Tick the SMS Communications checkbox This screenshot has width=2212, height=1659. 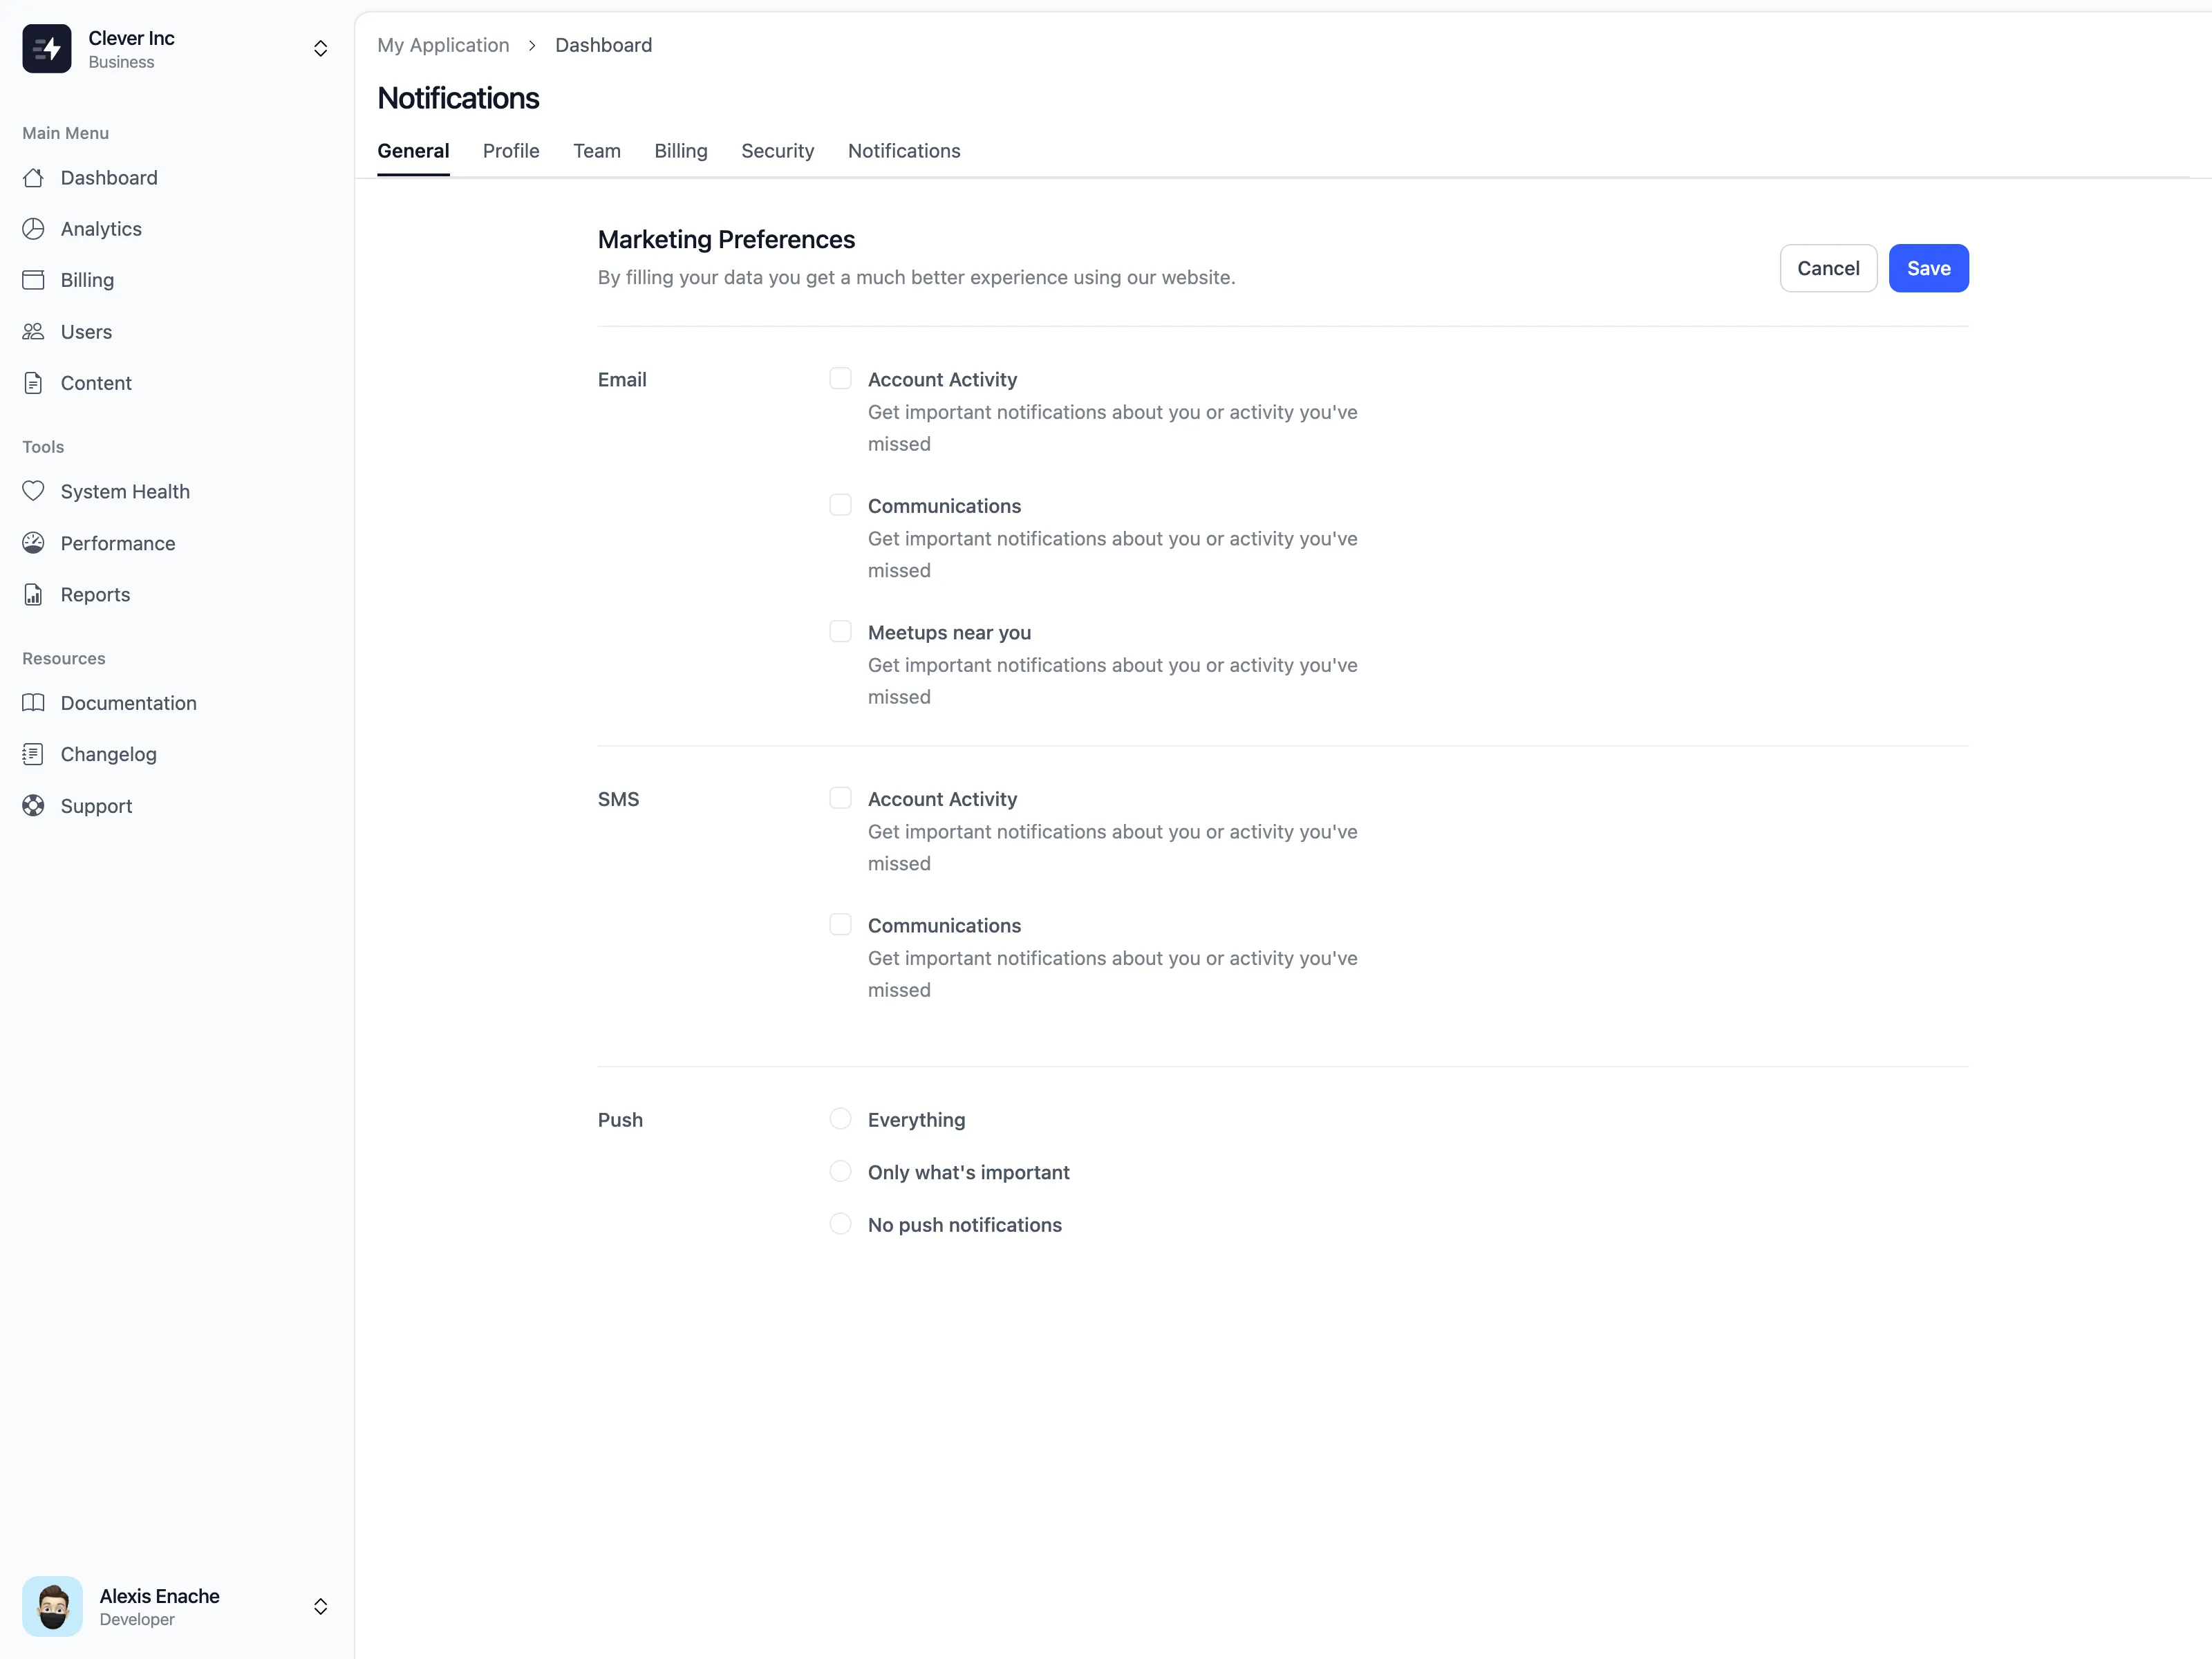840,925
